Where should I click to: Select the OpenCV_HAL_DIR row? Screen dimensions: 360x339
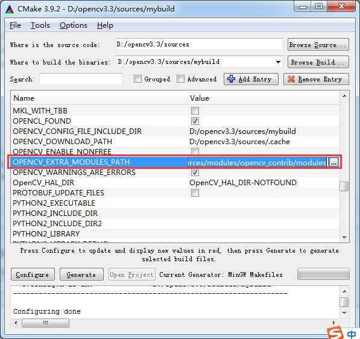[x=174, y=183]
